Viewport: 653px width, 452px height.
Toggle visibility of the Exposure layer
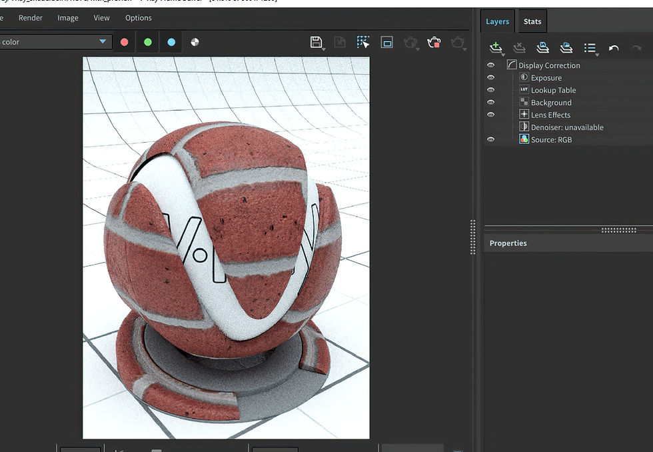(491, 77)
